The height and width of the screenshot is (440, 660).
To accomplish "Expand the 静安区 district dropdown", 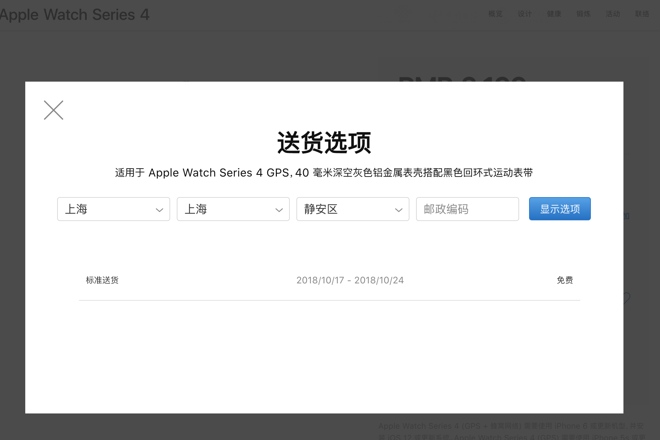I will point(353,209).
